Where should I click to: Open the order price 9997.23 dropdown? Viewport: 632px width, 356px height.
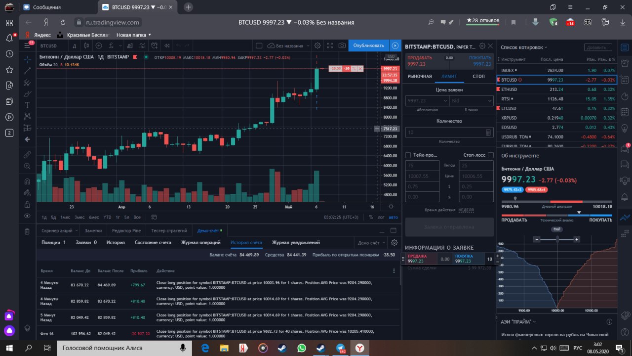click(427, 100)
